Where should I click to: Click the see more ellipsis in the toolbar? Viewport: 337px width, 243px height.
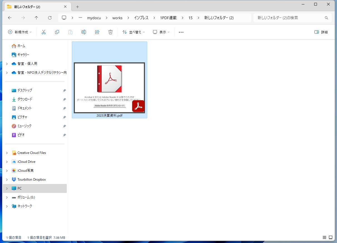coord(181,32)
